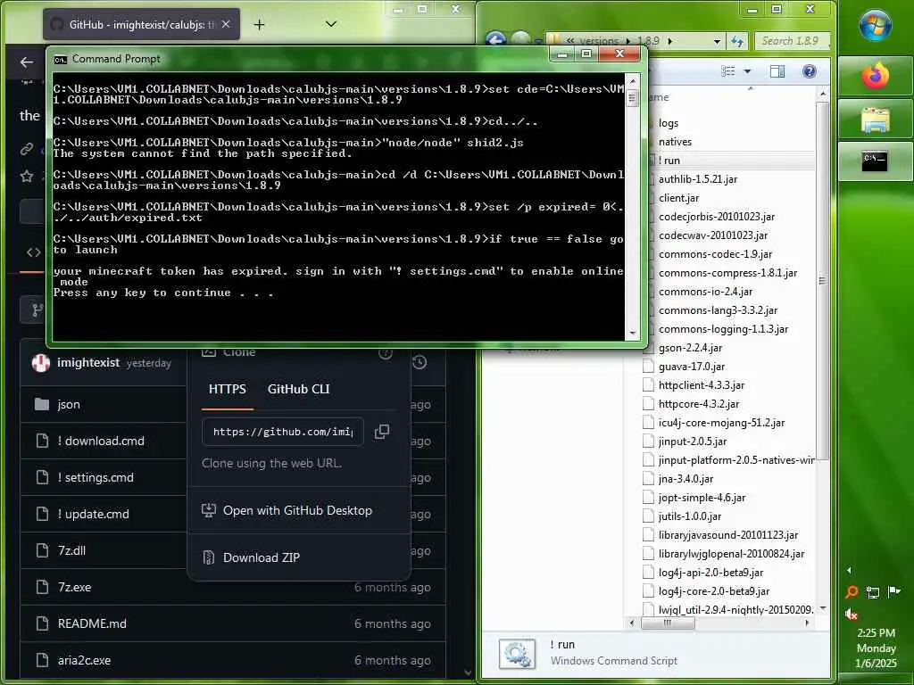914x685 pixels.
Task: Click the 1.8.9 breadcrumb segment
Action: 648,41
